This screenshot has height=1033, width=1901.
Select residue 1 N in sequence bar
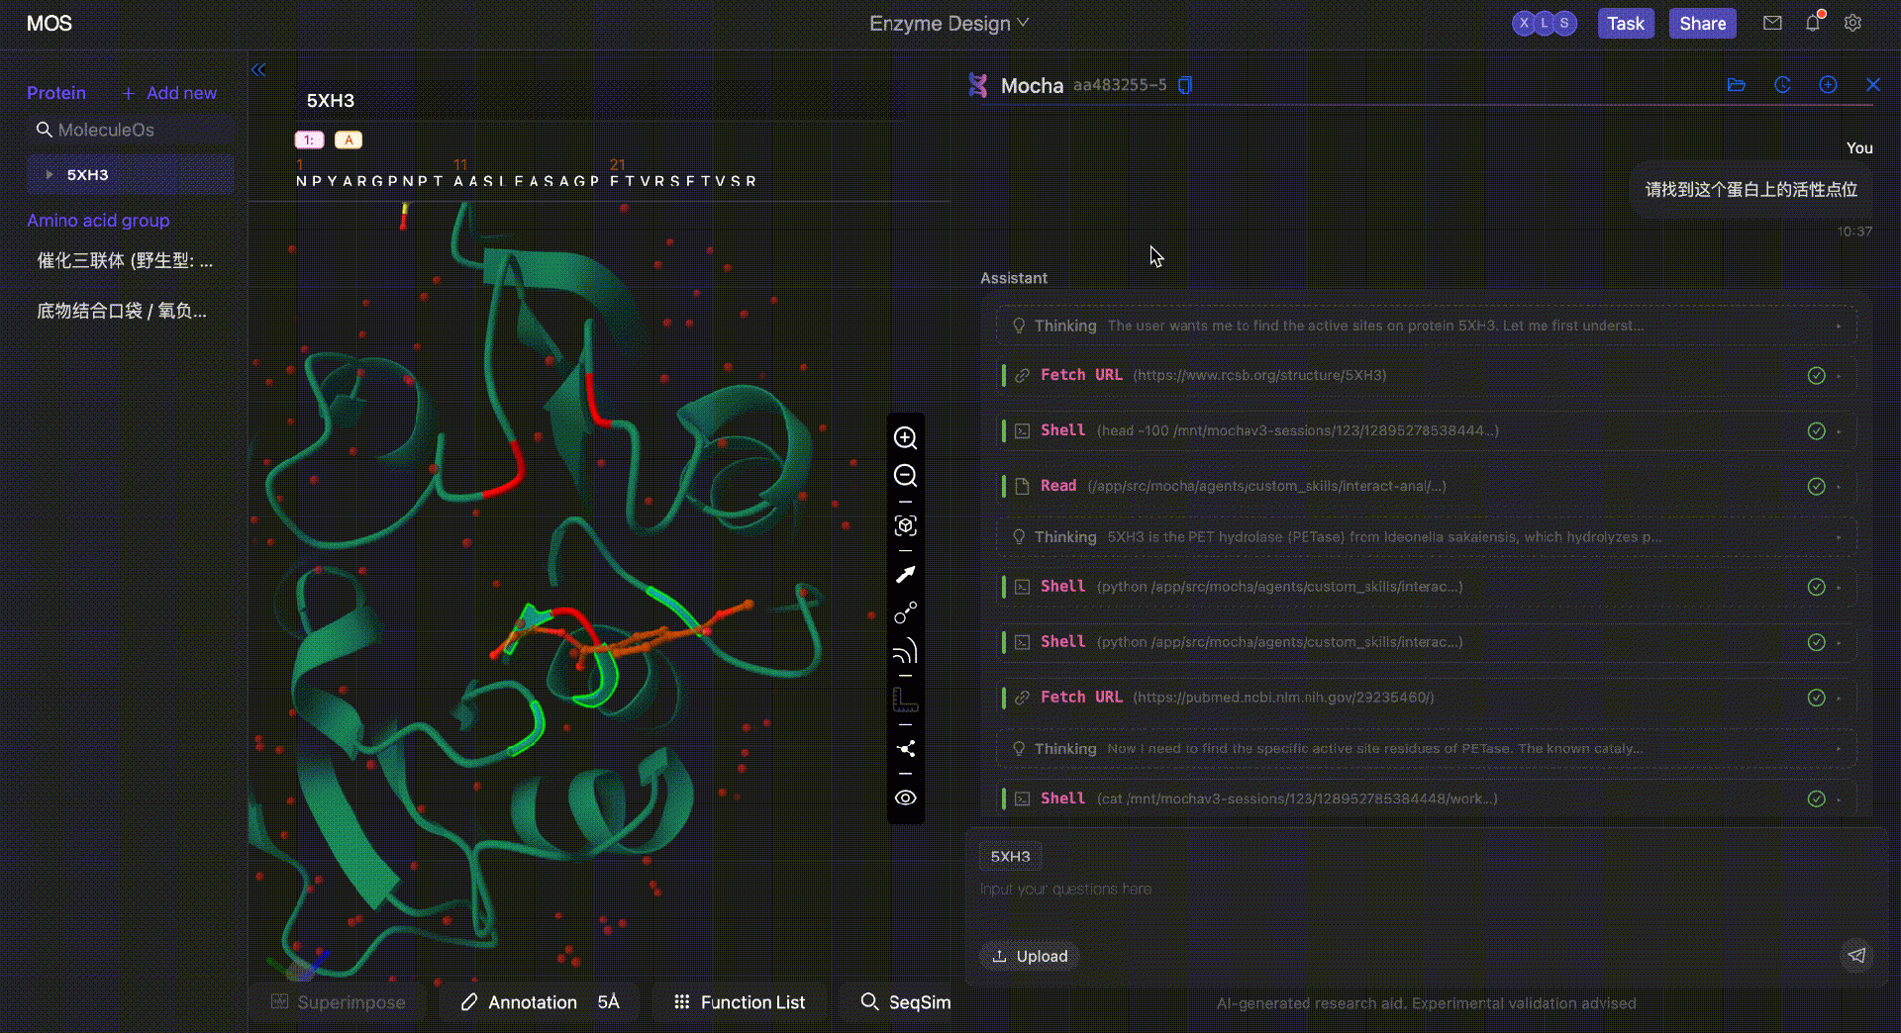(301, 181)
